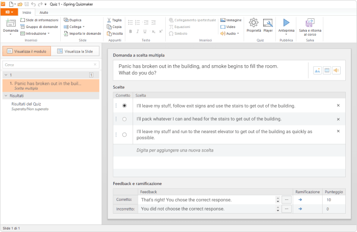
Task: Add audio to the question text
Action: (x=336, y=70)
